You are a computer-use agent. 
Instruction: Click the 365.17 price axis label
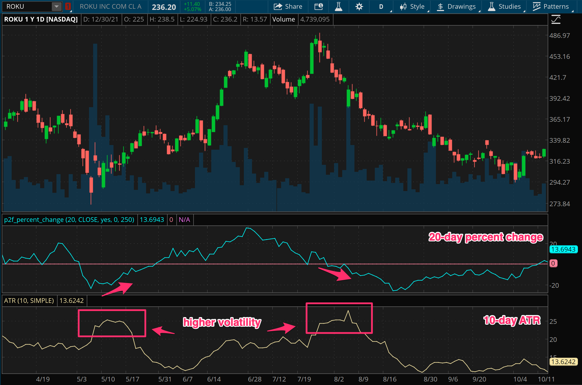pos(559,119)
